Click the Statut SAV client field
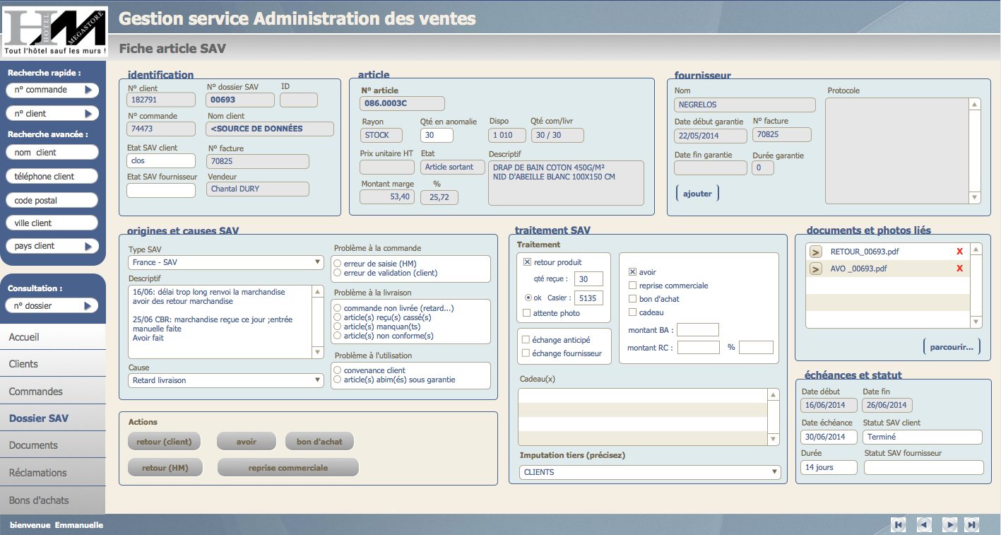1001x535 pixels. [923, 437]
